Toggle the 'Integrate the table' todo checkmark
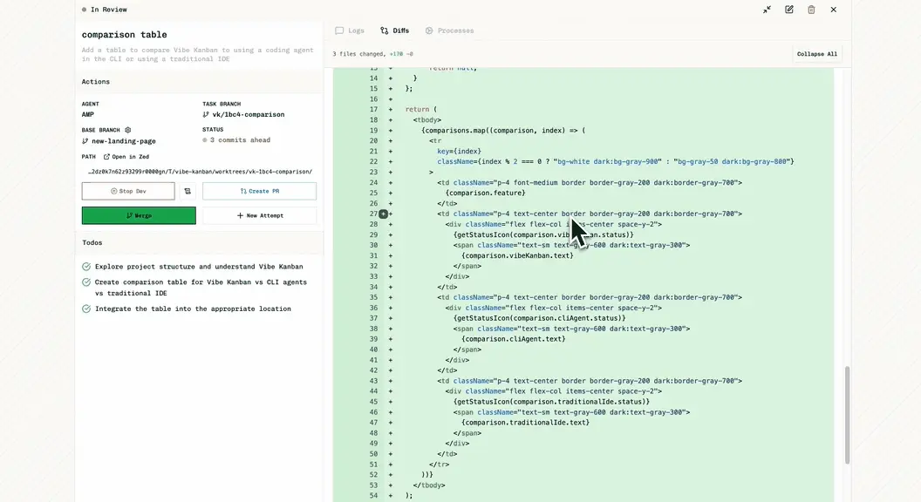The width and height of the screenshot is (921, 502). [86, 309]
